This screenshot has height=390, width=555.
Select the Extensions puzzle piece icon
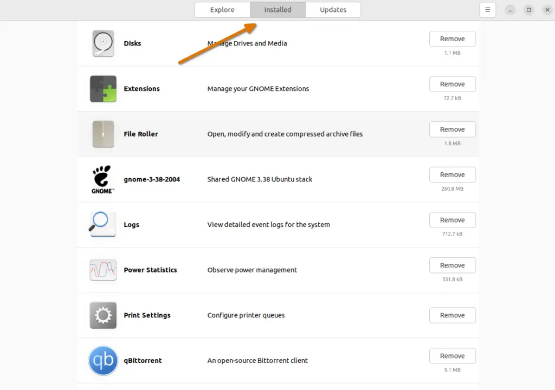[x=103, y=88]
